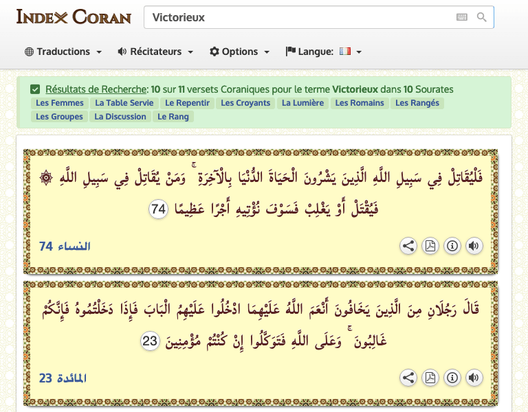
Task: Share verse Al-Ma'ida 23
Action: [x=408, y=377]
